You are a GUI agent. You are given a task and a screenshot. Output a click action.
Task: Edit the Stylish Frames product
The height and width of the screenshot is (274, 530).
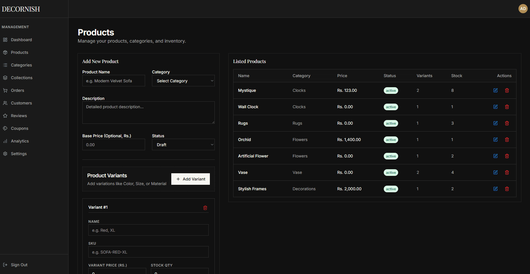coord(495,189)
